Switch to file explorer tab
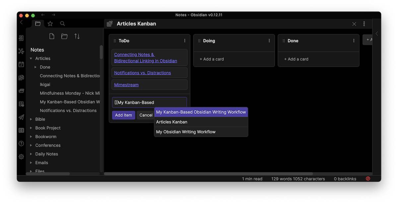 click(38, 24)
